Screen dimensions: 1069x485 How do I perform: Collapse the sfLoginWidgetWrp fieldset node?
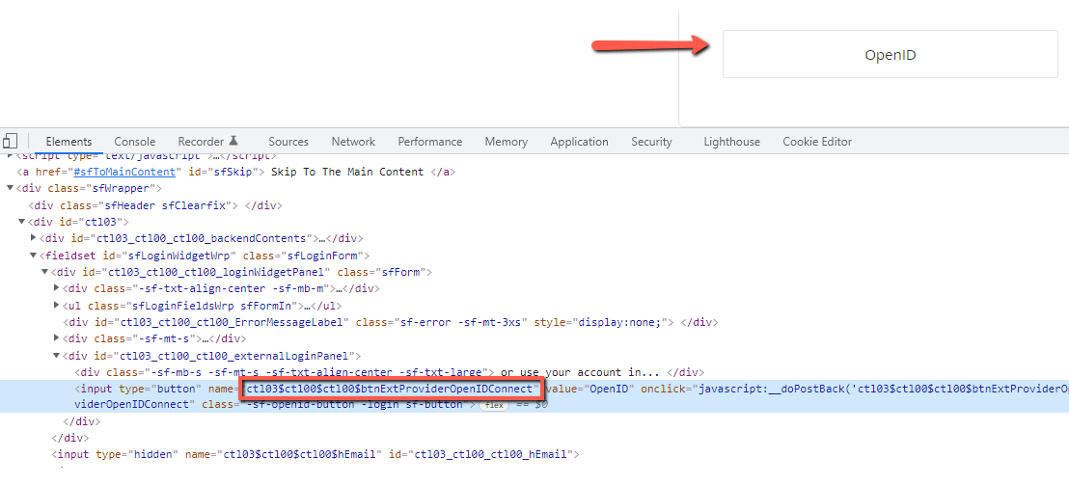[x=34, y=256]
